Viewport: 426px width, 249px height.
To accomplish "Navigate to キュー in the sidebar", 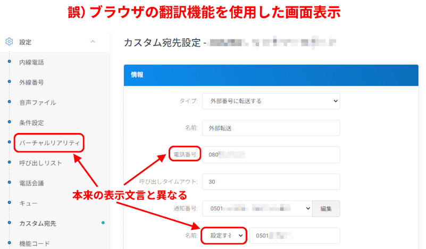I will (28, 203).
